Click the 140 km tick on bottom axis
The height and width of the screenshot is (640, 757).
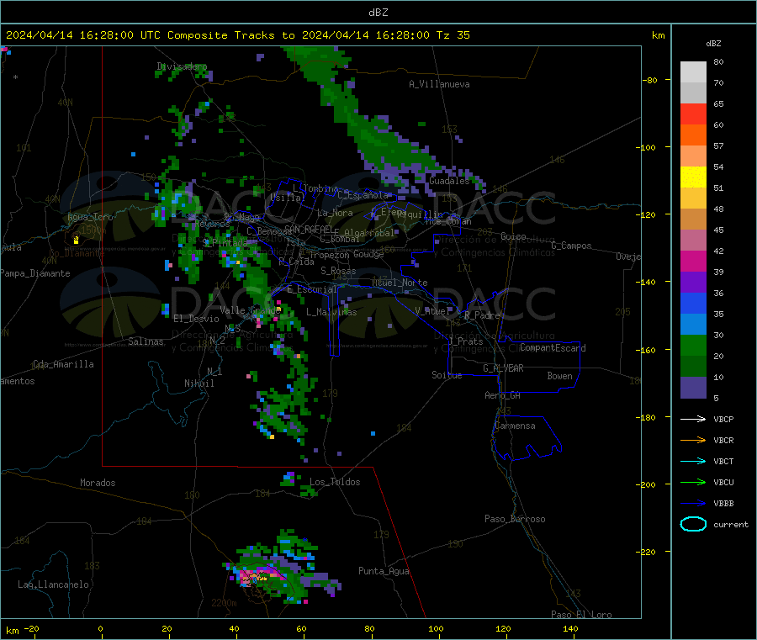click(x=570, y=628)
